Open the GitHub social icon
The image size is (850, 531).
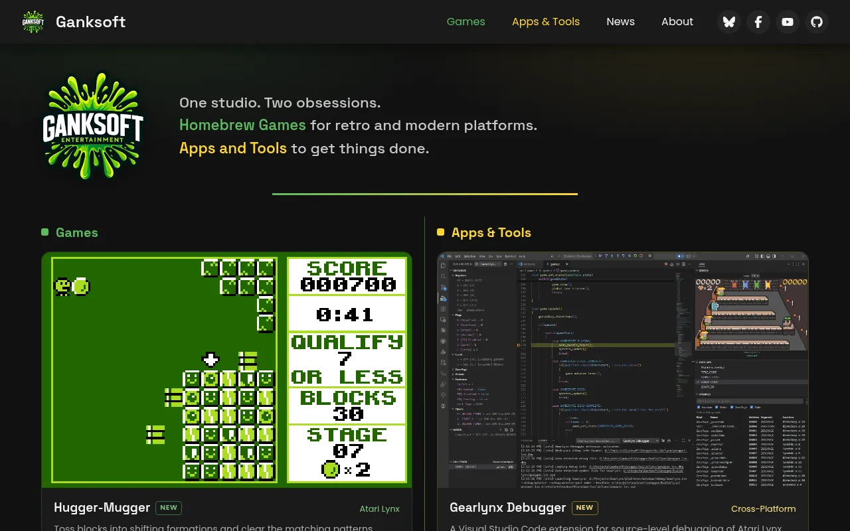pyautogui.click(x=817, y=22)
